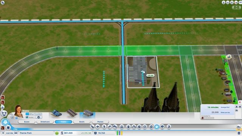This screenshot has width=242, height=136.
Task: Open the shield-shaped city specialization icon
Action: pos(8,128)
